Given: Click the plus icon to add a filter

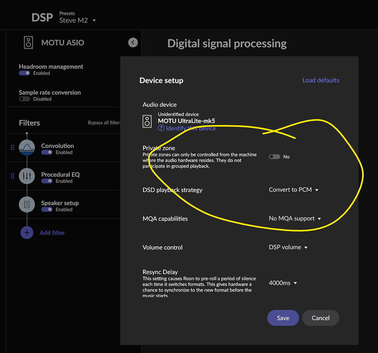Looking at the screenshot, I should (x=27, y=232).
